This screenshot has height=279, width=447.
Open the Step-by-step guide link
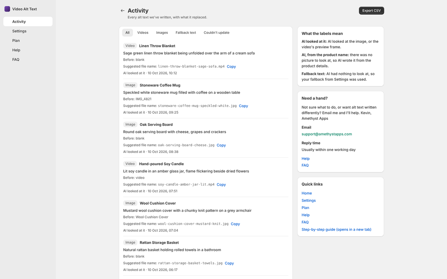tap(336, 230)
